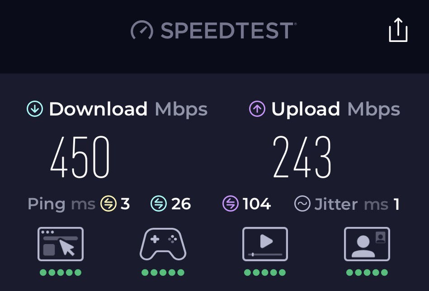This screenshot has height=291, width=429.
Task: Select the 243 upload speed result
Action: pos(302,157)
